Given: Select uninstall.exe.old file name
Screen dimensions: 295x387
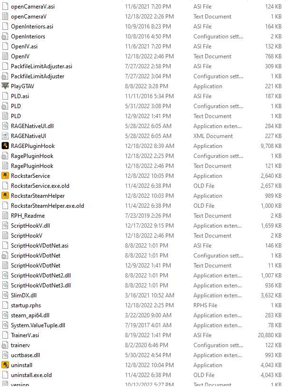Looking at the screenshot, I should 31,375.
